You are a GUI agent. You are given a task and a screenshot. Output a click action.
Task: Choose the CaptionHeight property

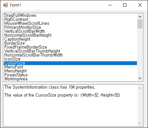coord(70,39)
